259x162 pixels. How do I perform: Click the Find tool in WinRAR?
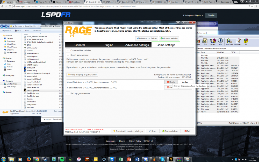tap(205, 42)
